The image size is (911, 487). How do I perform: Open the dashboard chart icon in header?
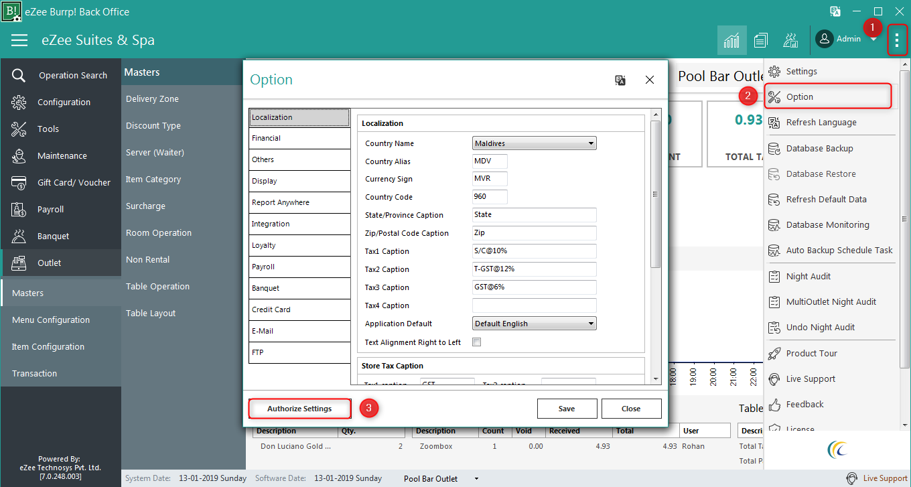(731, 40)
